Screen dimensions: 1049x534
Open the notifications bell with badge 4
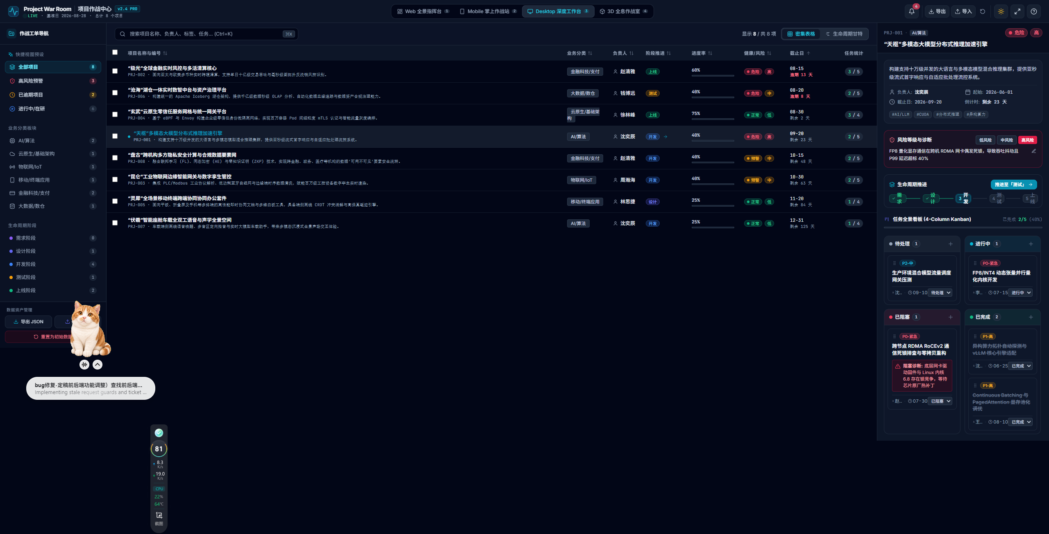(912, 11)
